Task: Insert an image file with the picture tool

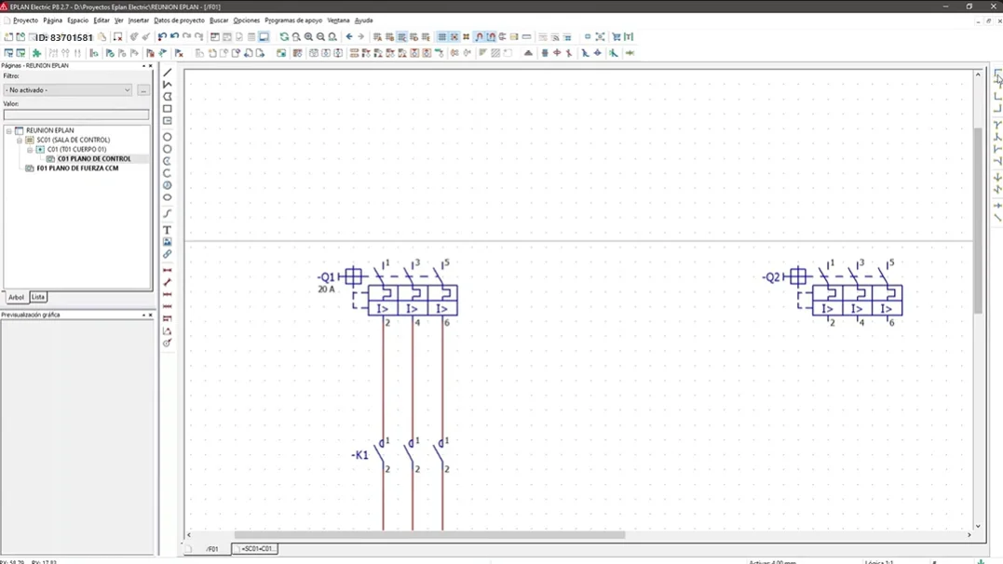Action: [x=168, y=242]
